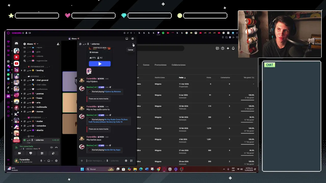
Task: Play El Intruso activity blue button
Action: tap(100, 64)
